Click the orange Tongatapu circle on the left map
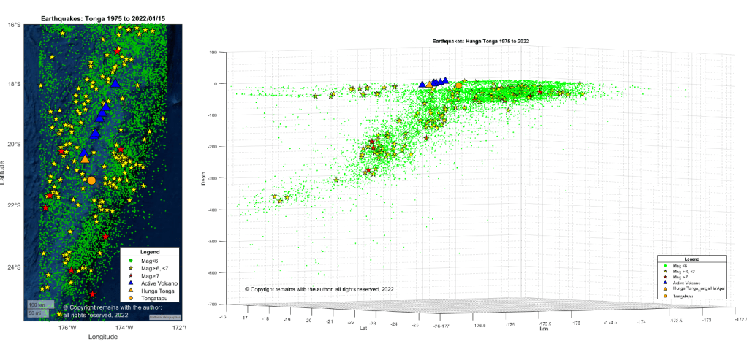Image resolution: width=747 pixels, height=344 pixels. click(91, 180)
